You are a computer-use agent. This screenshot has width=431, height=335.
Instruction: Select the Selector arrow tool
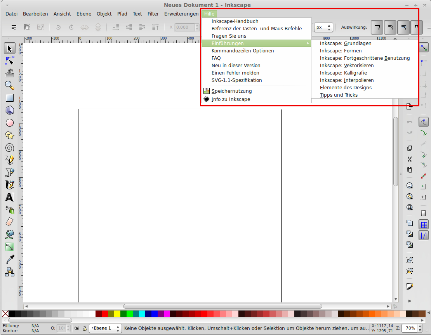pyautogui.click(x=10, y=49)
